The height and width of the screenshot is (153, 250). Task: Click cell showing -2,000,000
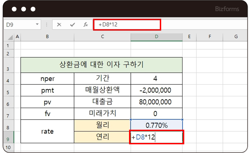[156, 90]
